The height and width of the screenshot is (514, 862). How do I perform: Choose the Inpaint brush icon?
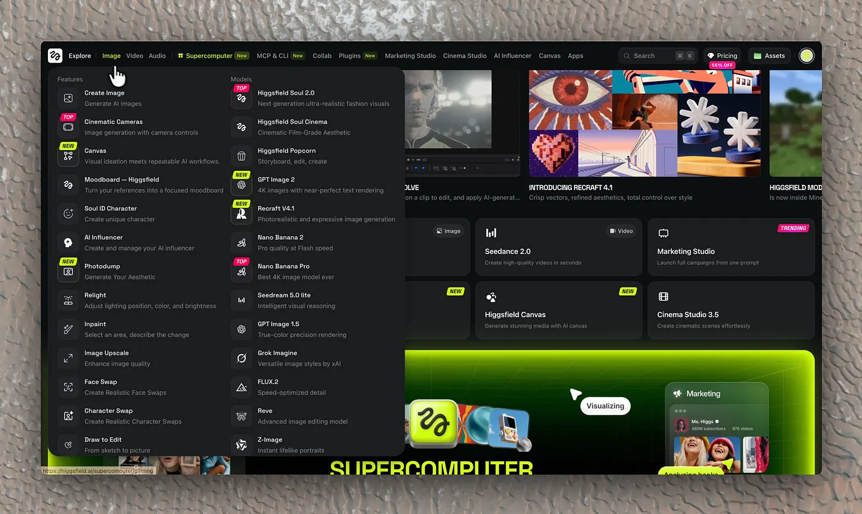68,330
